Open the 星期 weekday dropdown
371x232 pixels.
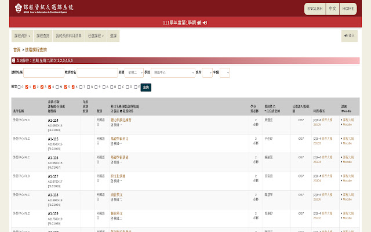pos(134,72)
